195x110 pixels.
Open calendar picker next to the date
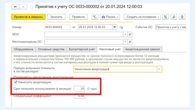[x=114, y=27]
